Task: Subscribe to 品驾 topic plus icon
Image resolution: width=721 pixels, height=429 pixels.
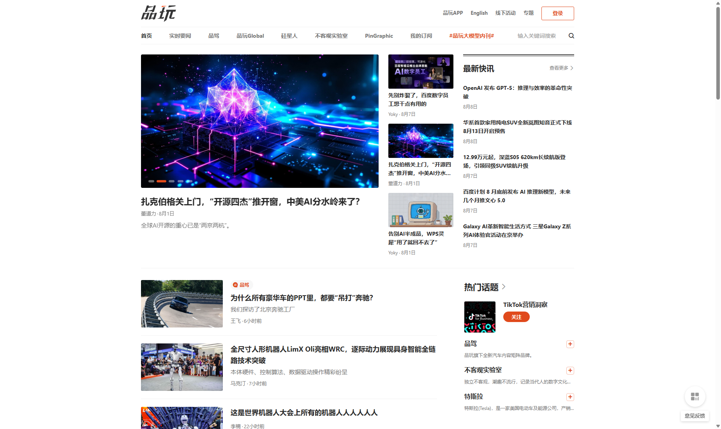Action: point(570,344)
